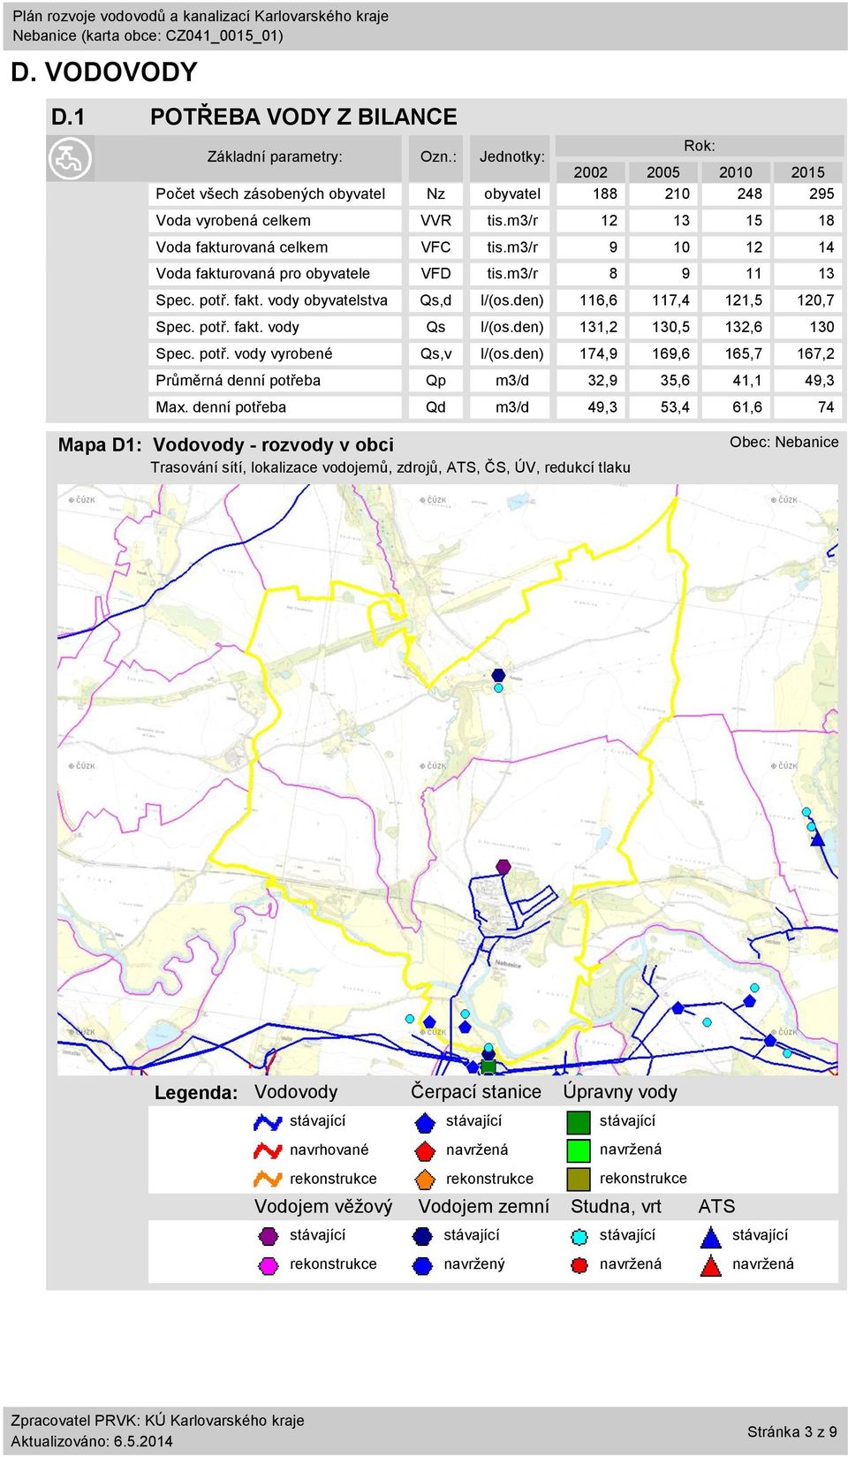Click the 'Qp' symbol cell
848x1457 pixels.
[435, 381]
